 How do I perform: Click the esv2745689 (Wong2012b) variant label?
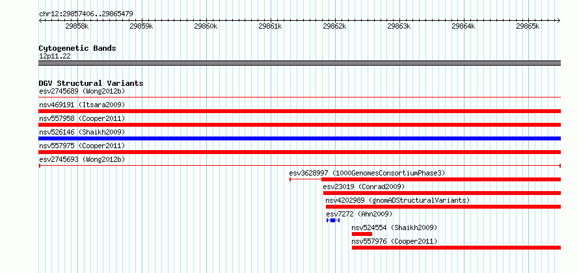click(82, 91)
